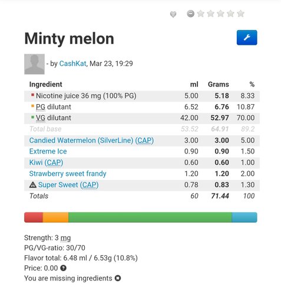Click the question mark icon next to Price

point(63,268)
